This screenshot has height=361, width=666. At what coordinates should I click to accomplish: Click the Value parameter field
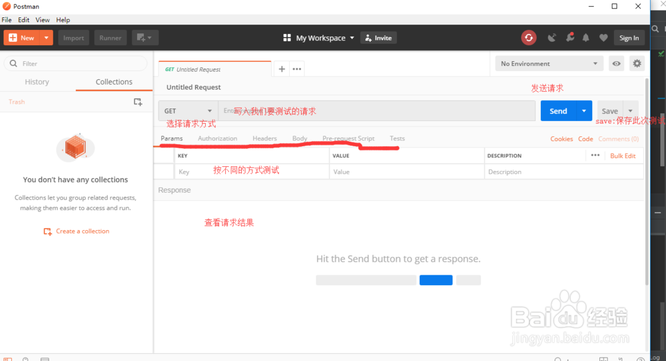pos(407,172)
